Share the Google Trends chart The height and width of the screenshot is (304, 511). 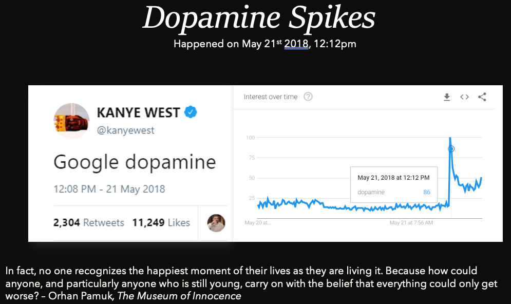coord(482,97)
